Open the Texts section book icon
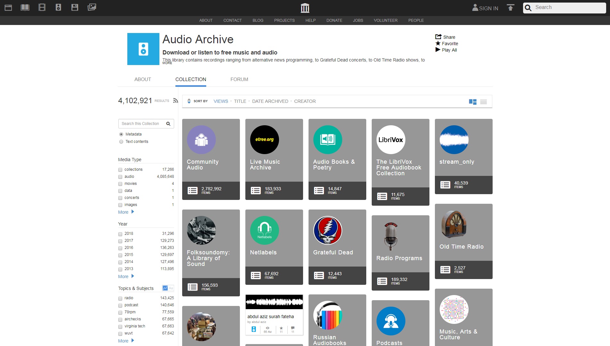 point(25,7)
